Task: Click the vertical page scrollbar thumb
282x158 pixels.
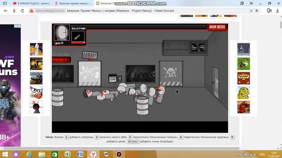Action: (x=281, y=25)
